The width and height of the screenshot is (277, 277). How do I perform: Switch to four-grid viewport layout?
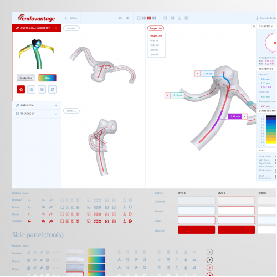coord(154,18)
